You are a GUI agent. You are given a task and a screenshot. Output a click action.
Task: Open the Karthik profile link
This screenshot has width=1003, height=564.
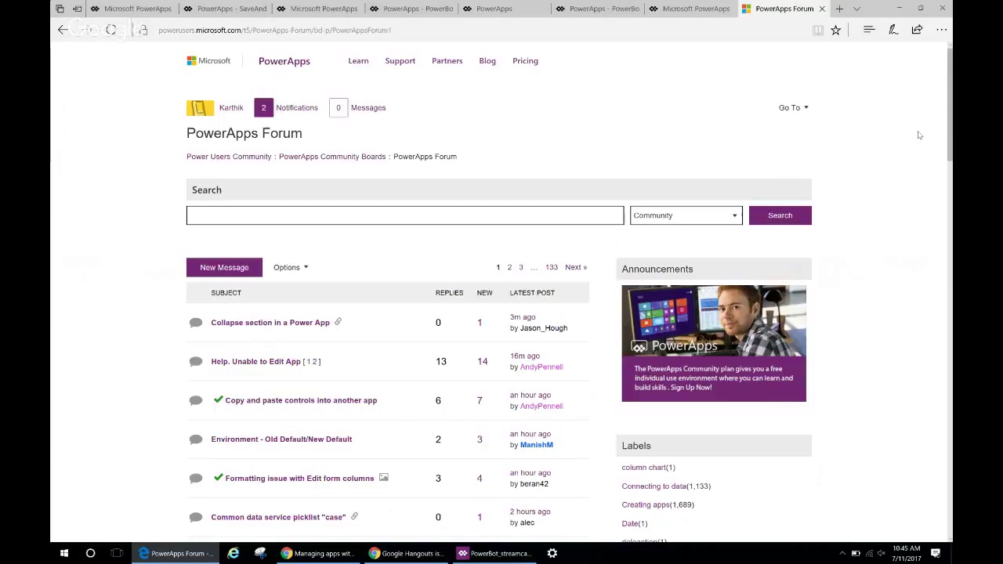tap(231, 107)
